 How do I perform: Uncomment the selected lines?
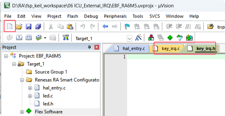tap(198, 27)
